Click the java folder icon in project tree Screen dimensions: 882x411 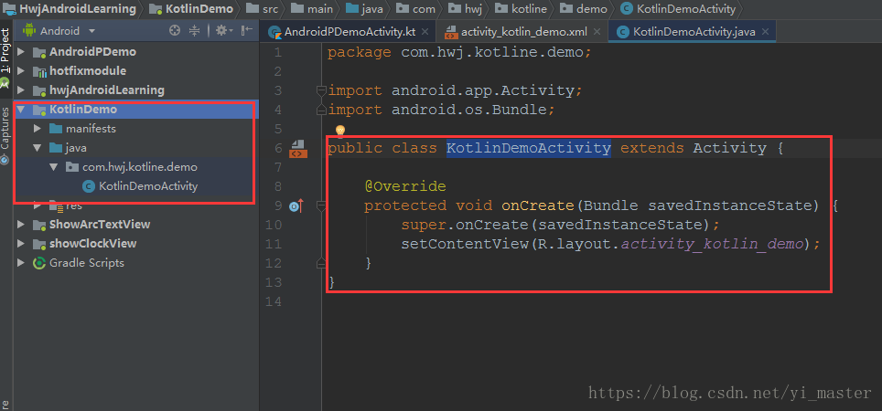(x=56, y=148)
